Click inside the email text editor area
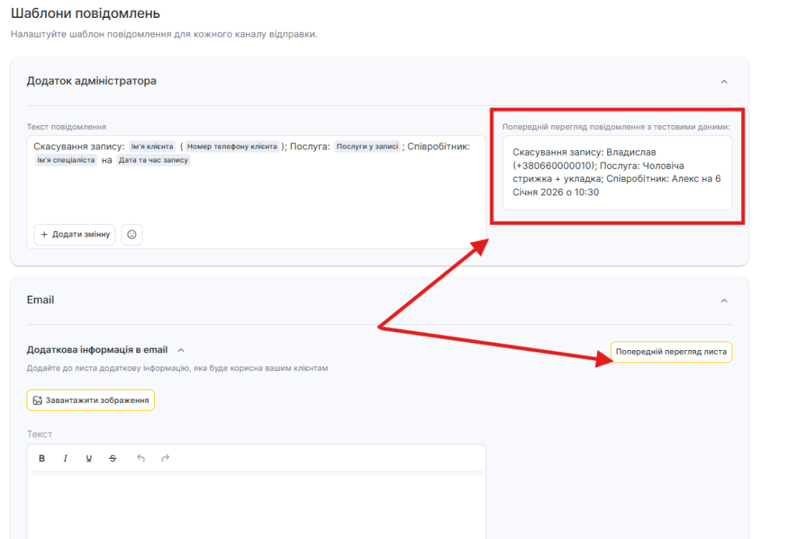The image size is (797, 539). pyautogui.click(x=257, y=506)
